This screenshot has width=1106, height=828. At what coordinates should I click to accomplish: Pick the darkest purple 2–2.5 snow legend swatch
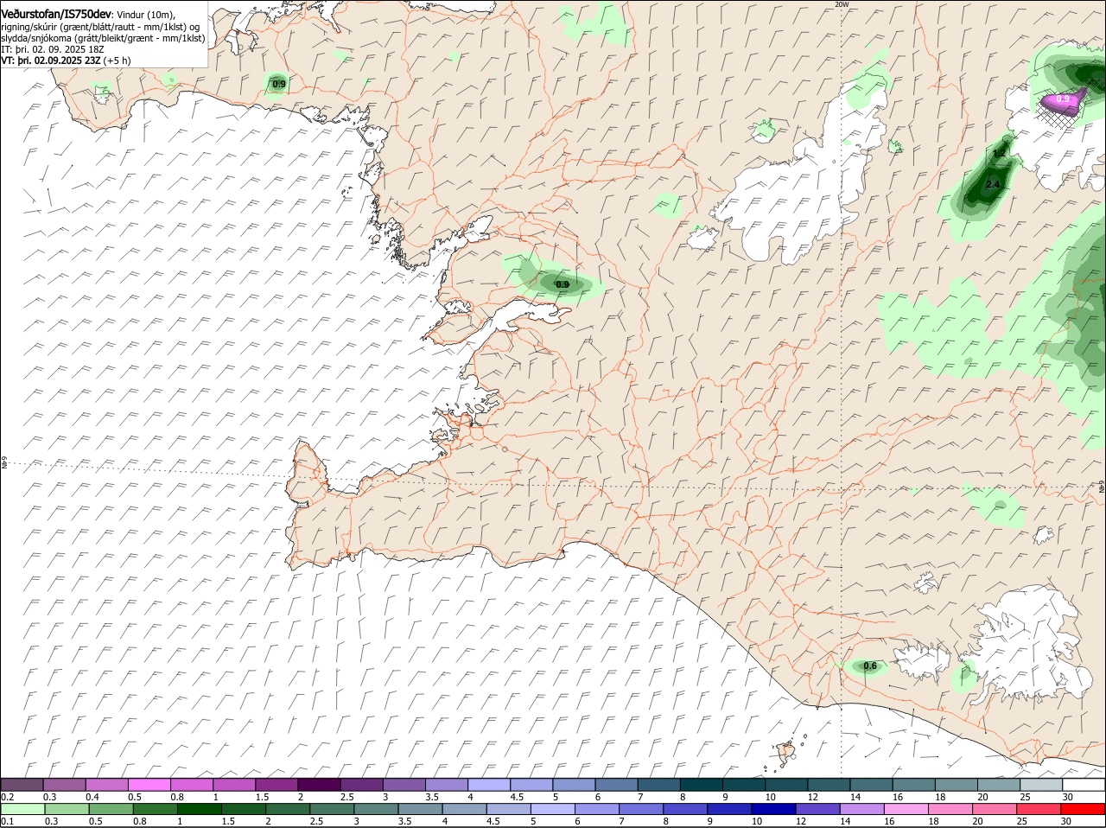(319, 785)
